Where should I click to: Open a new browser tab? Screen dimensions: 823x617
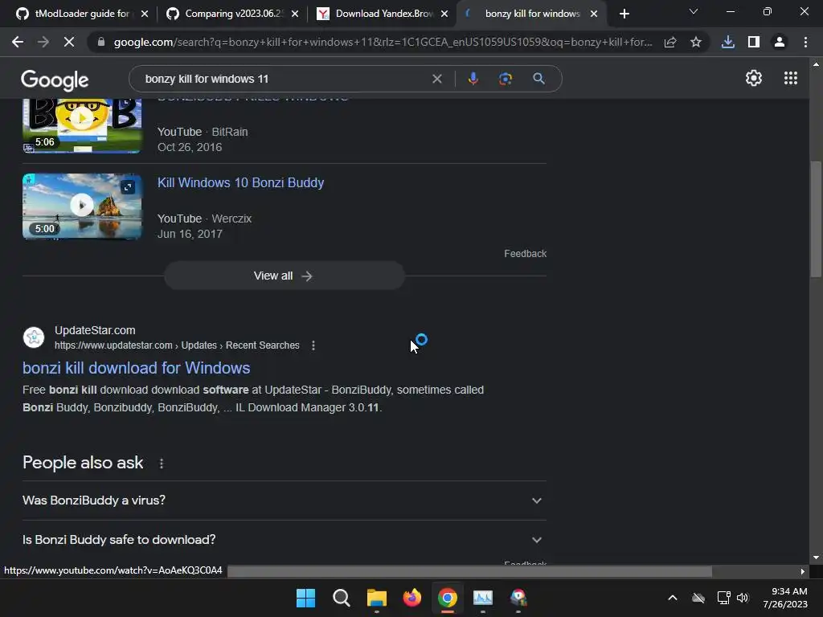[x=624, y=14]
